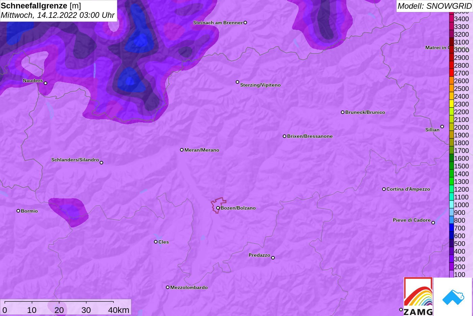This screenshot has height=316, width=473.
Task: Click the Bormio location marker dot
Action: [x=18, y=211]
